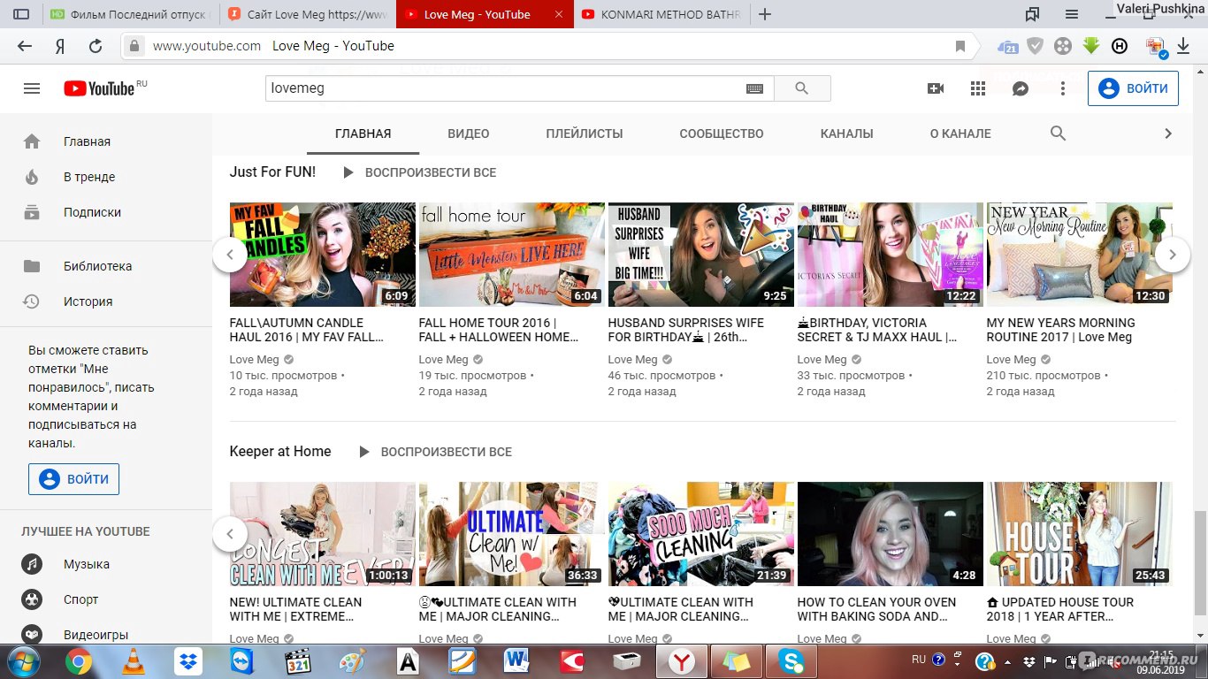Image resolution: width=1208 pixels, height=679 pixels.
Task: Click the create video camera icon
Action: pos(936,88)
